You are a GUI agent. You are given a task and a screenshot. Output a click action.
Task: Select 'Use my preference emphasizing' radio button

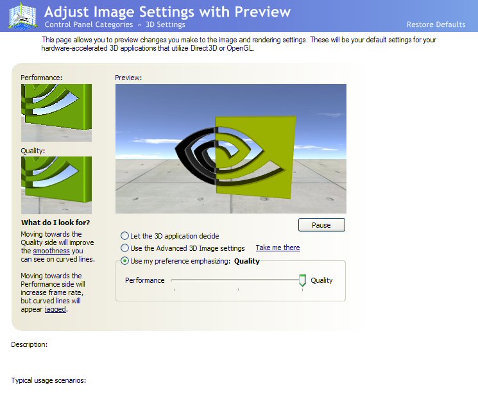[124, 261]
